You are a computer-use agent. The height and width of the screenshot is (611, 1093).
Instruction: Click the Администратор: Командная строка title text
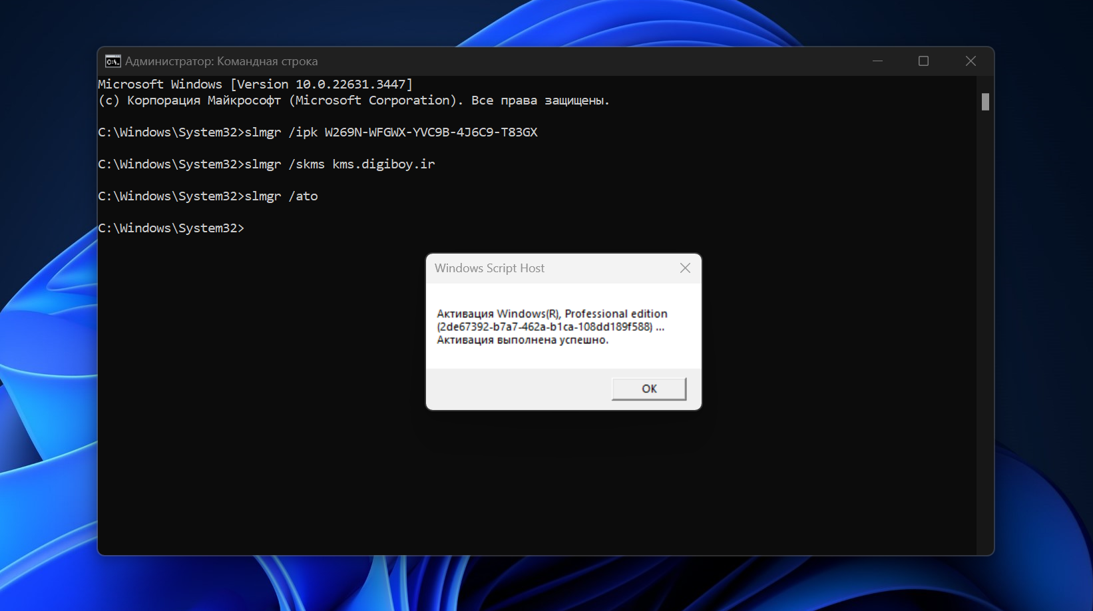coord(221,61)
